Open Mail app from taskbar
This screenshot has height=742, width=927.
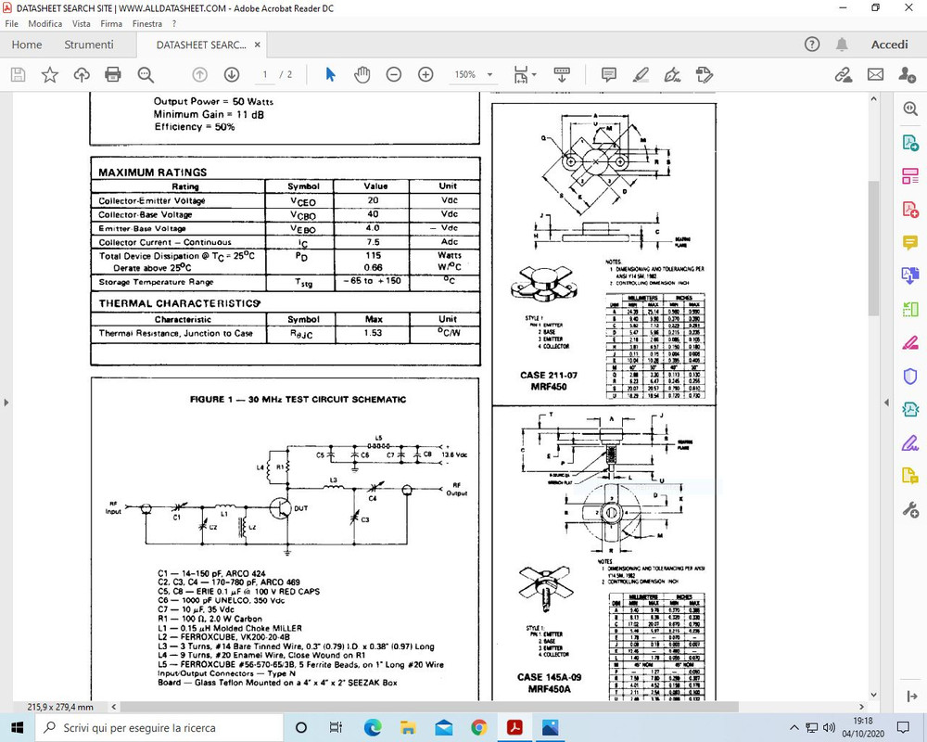point(443,727)
